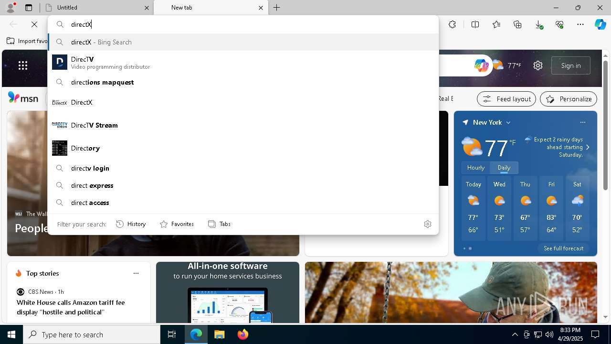Select the New tab tab
Screen dimensions: 611x344
[x=210, y=8]
